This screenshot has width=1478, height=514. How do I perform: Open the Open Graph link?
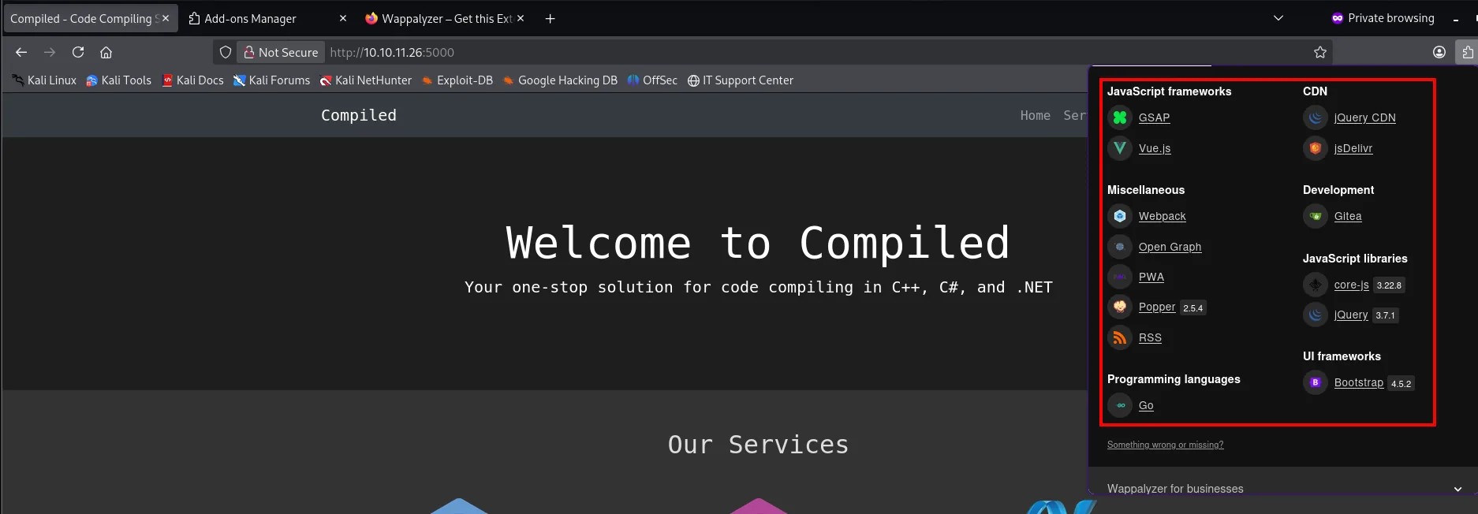click(1170, 247)
